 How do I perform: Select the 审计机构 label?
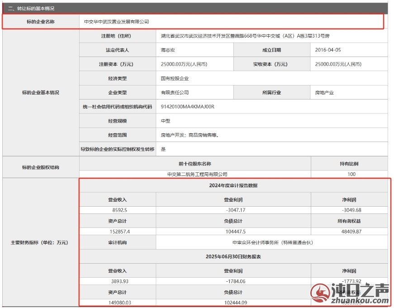[117, 243]
